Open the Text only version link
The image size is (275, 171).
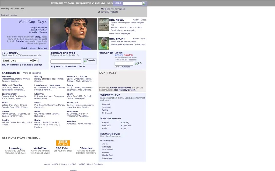[9, 15]
